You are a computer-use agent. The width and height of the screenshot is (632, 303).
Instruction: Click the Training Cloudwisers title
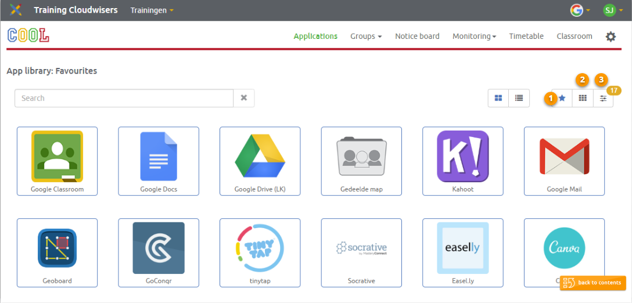(x=76, y=10)
